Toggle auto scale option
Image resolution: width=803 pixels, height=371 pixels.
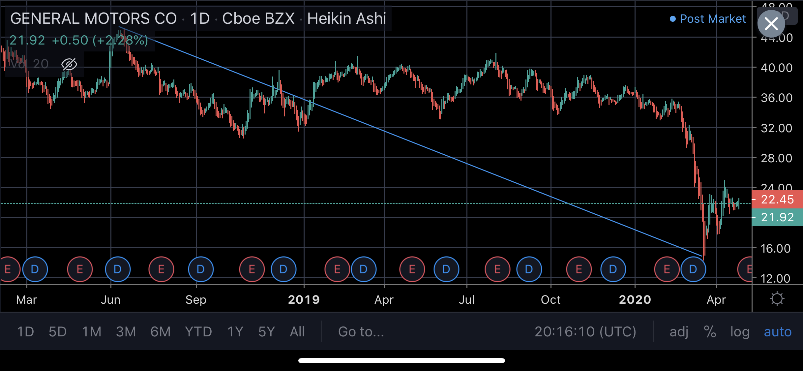778,332
